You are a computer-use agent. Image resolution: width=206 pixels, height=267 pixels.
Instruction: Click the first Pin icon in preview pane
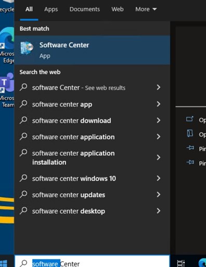(x=190, y=148)
